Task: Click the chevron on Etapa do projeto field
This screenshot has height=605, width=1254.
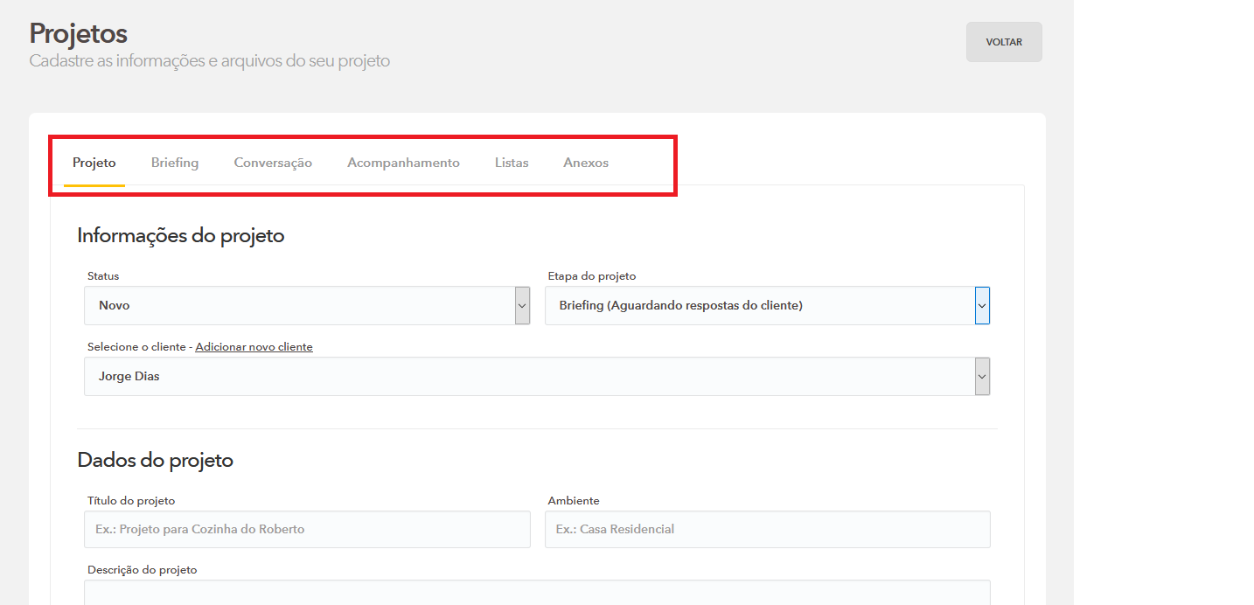Action: [982, 306]
